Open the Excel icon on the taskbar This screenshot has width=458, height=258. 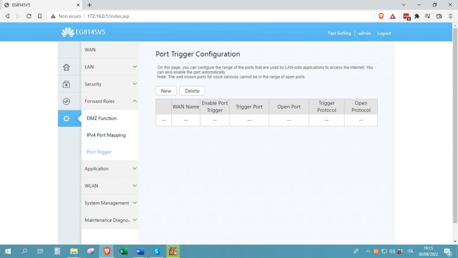123,251
